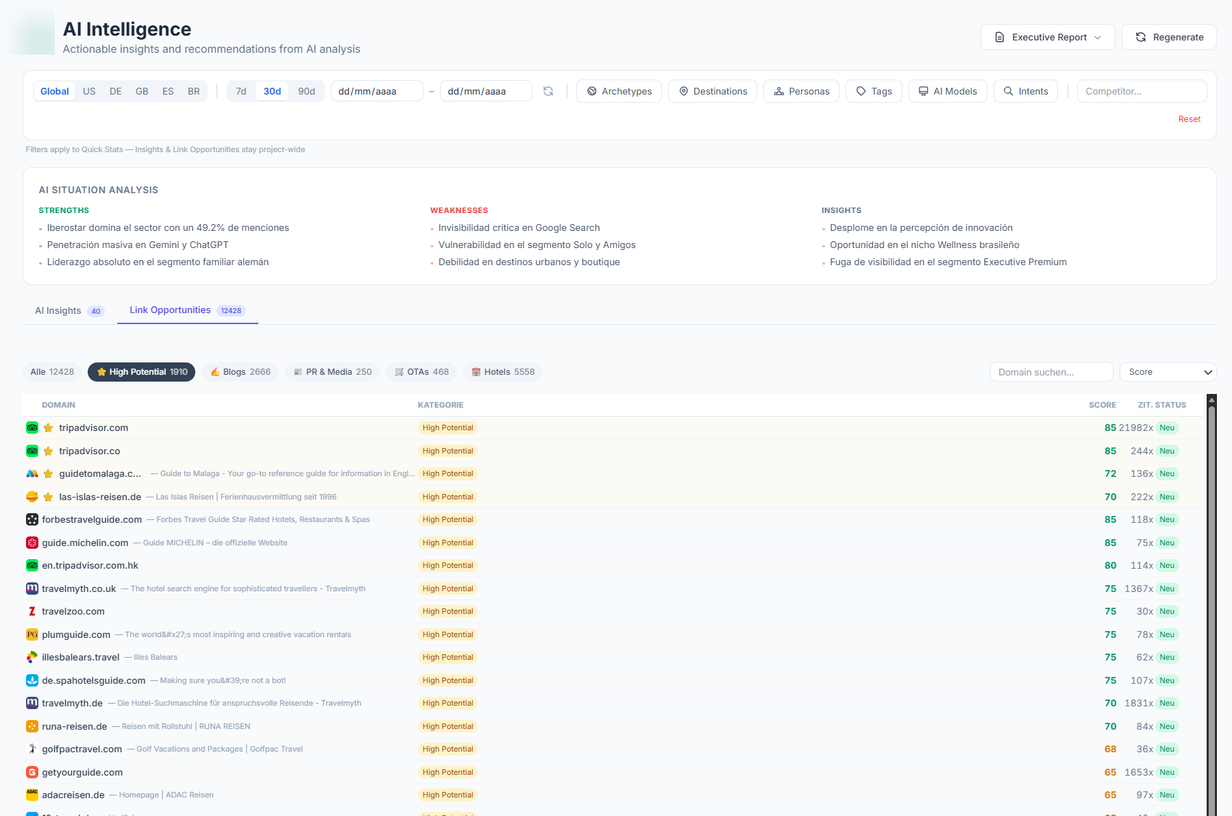The width and height of the screenshot is (1232, 816).
Task: Open the getyourguide.com domain link
Action: [x=82, y=772]
